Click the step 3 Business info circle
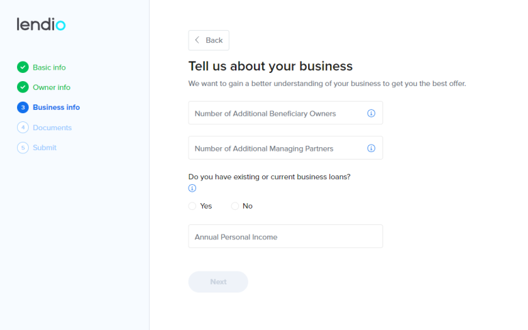528x330 pixels. (x=23, y=107)
